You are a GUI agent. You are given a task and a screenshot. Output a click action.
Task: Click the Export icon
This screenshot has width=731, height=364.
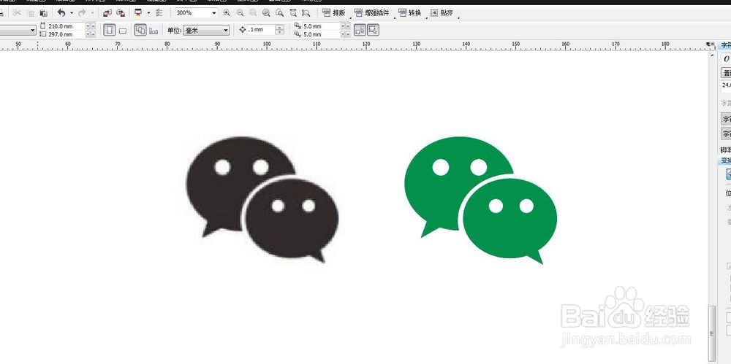121,12
